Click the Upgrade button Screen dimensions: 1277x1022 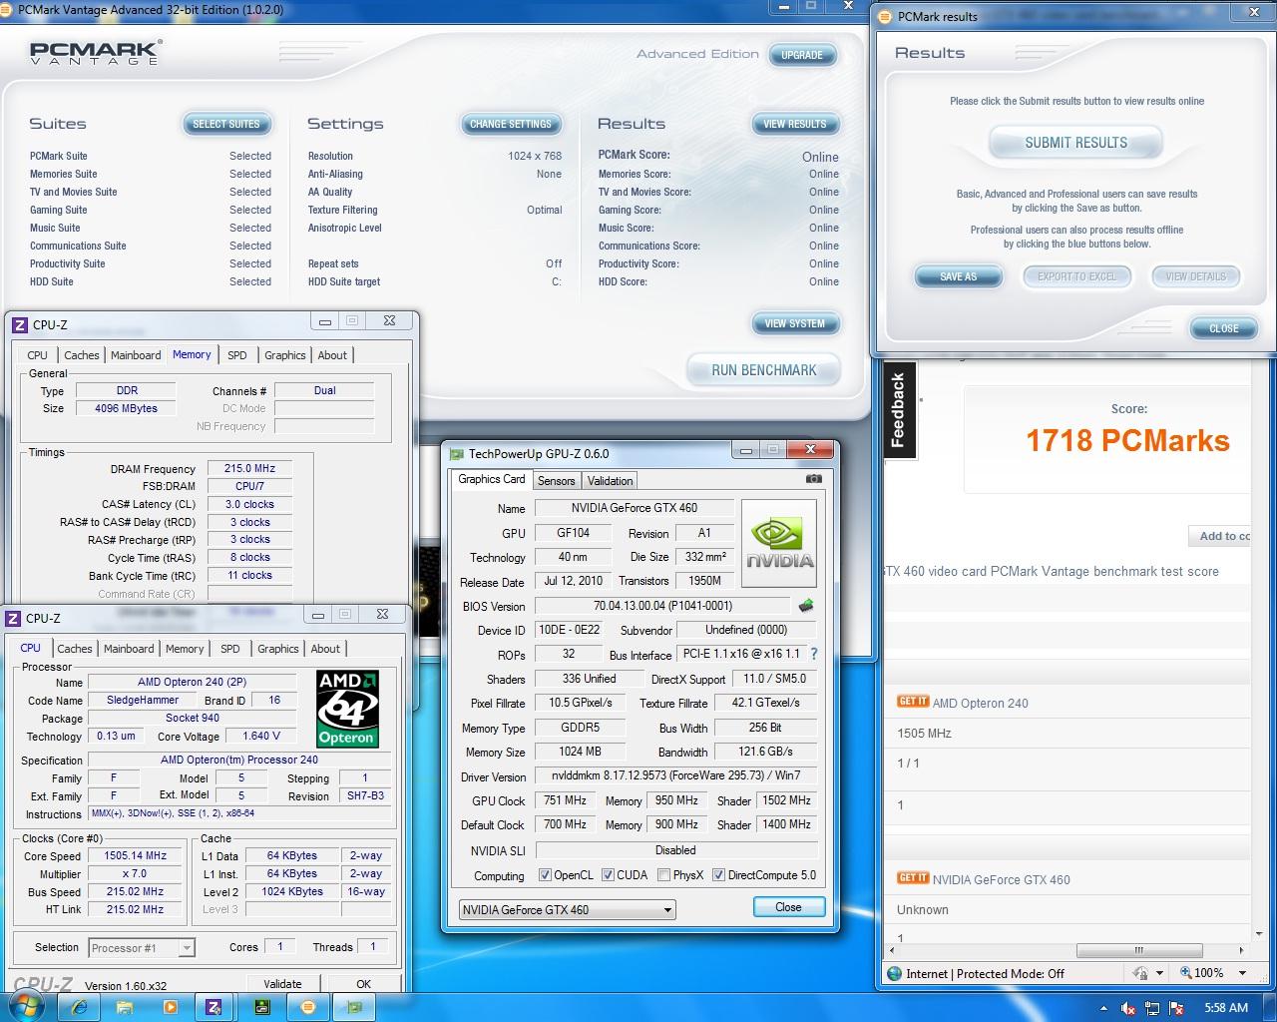(x=801, y=55)
